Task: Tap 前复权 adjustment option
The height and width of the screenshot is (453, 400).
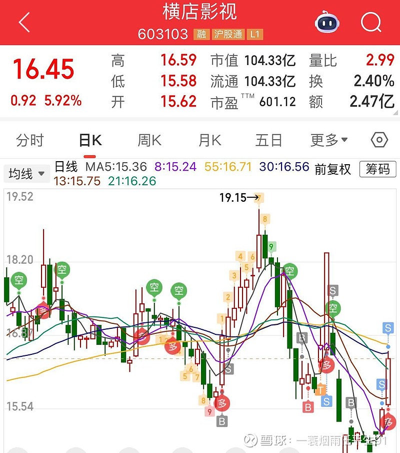Action: point(333,169)
